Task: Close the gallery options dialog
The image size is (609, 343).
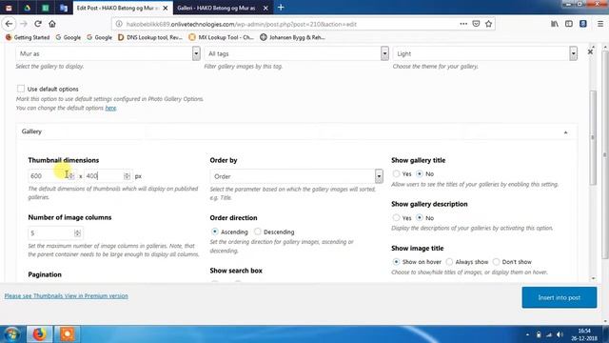Action: click(590, 51)
